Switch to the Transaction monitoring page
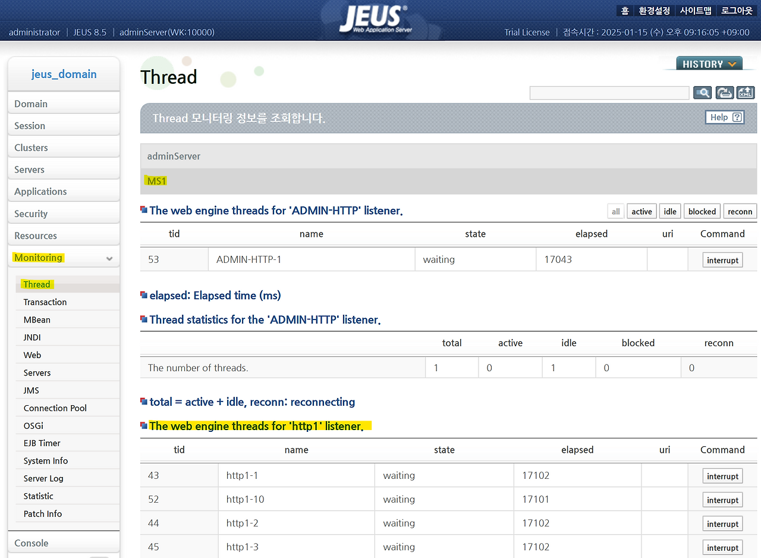The width and height of the screenshot is (761, 558). 45,302
